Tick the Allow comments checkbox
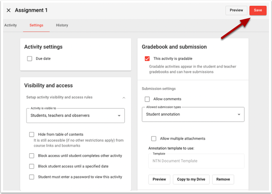 (147, 99)
